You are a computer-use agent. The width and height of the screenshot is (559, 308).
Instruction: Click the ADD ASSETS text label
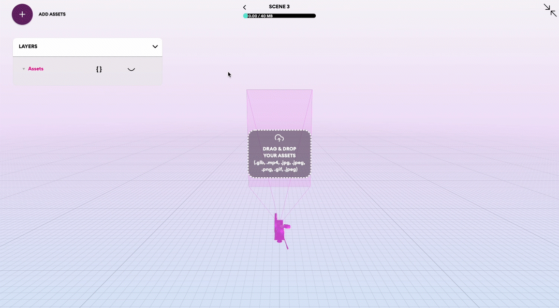52,14
